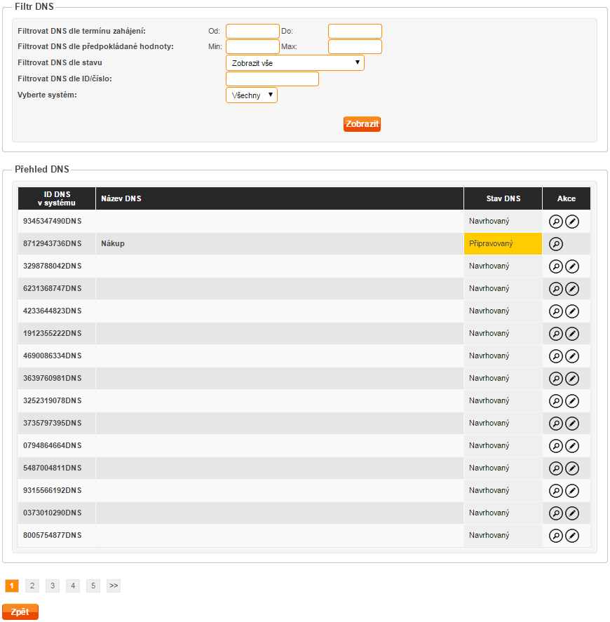
Task: Open the 'Všechny' system dropdown
Action: pos(252,95)
